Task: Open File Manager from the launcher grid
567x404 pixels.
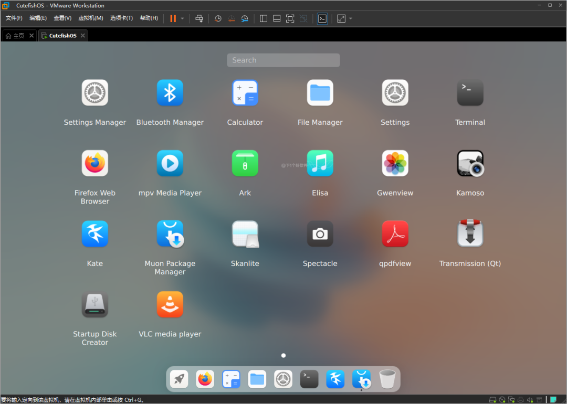Action: pos(320,93)
